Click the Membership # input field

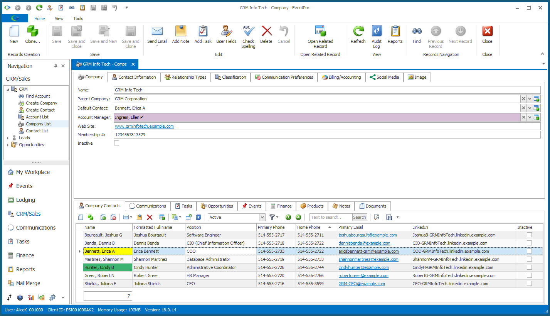tap(327, 135)
